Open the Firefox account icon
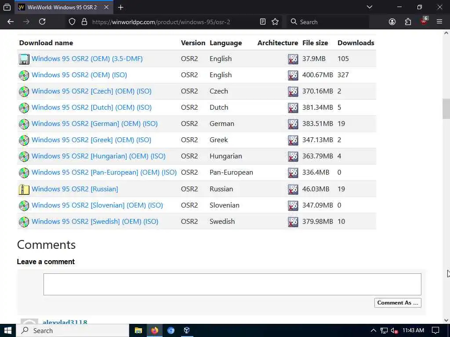The height and width of the screenshot is (337, 450). click(392, 22)
